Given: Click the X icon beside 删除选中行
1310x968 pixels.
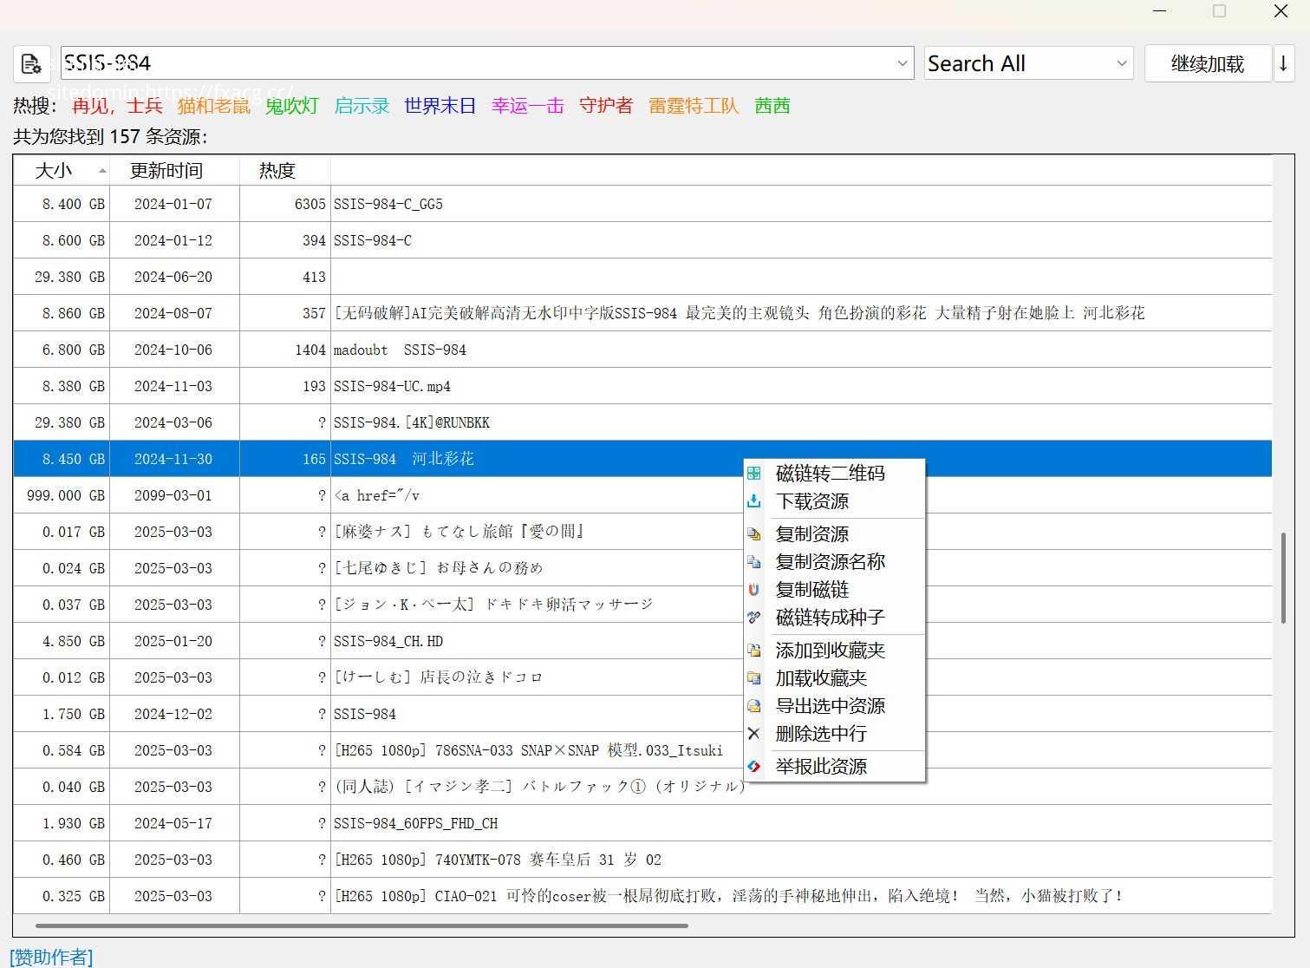Looking at the screenshot, I should tap(754, 734).
